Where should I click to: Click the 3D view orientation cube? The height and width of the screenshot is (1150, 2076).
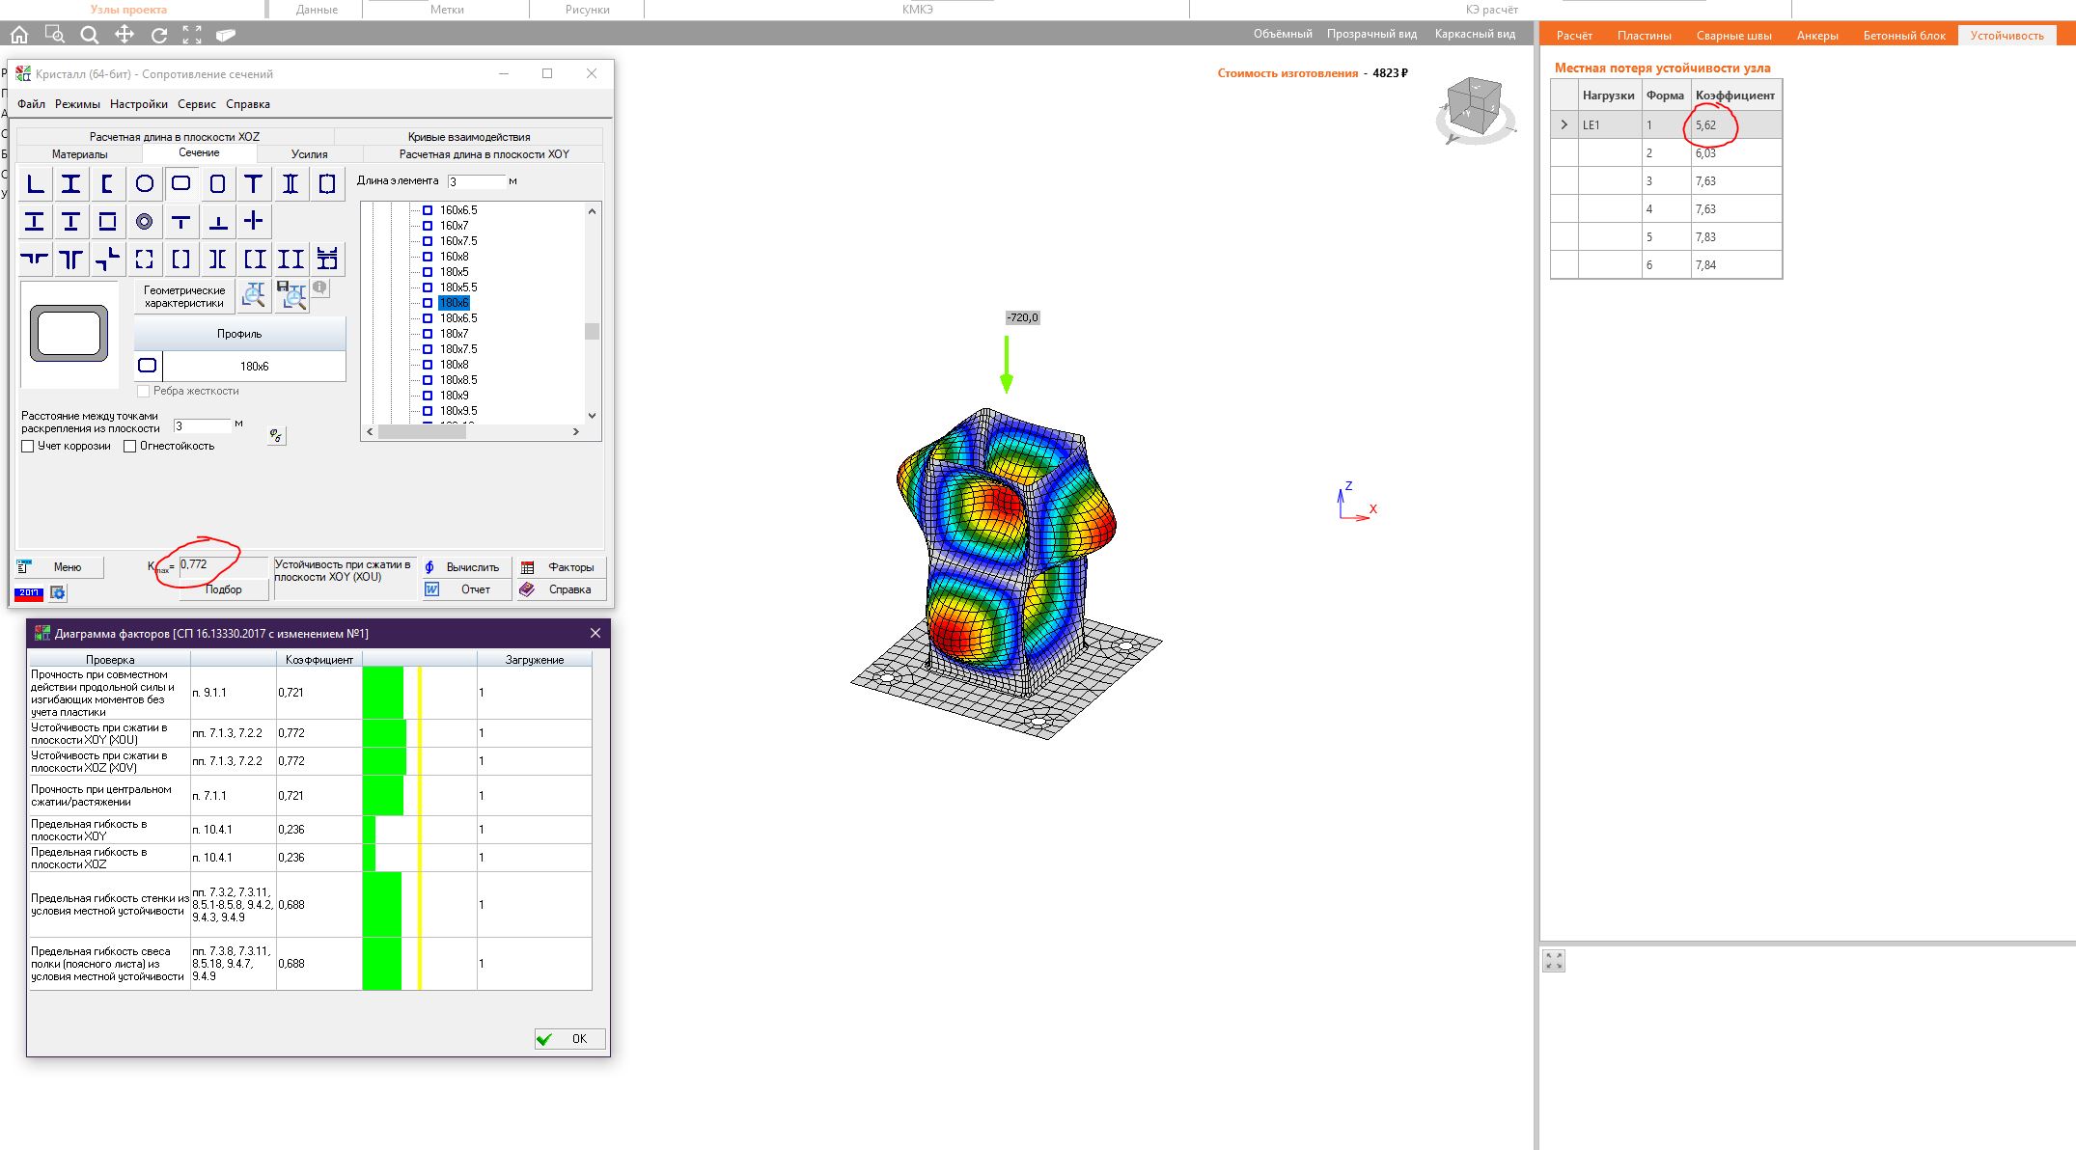click(x=1474, y=105)
